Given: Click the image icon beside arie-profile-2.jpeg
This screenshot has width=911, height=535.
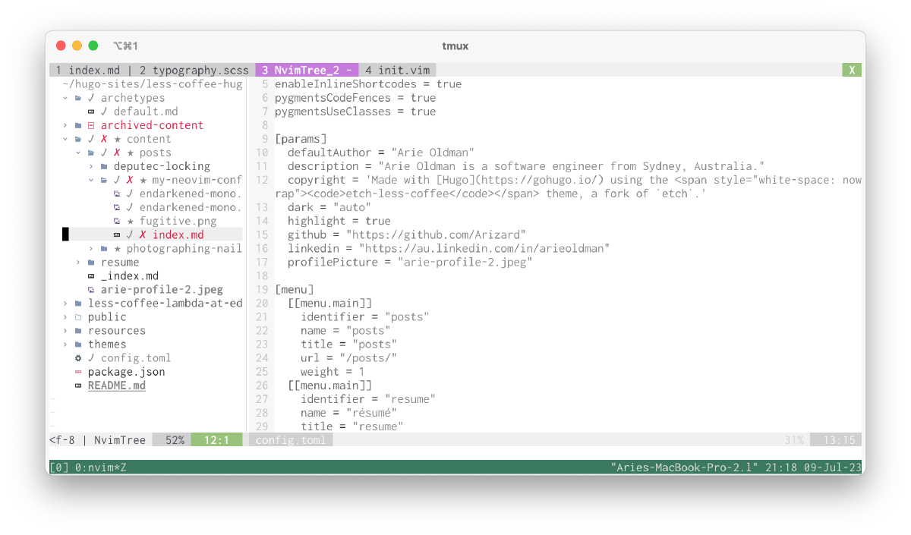Looking at the screenshot, I should (x=91, y=290).
